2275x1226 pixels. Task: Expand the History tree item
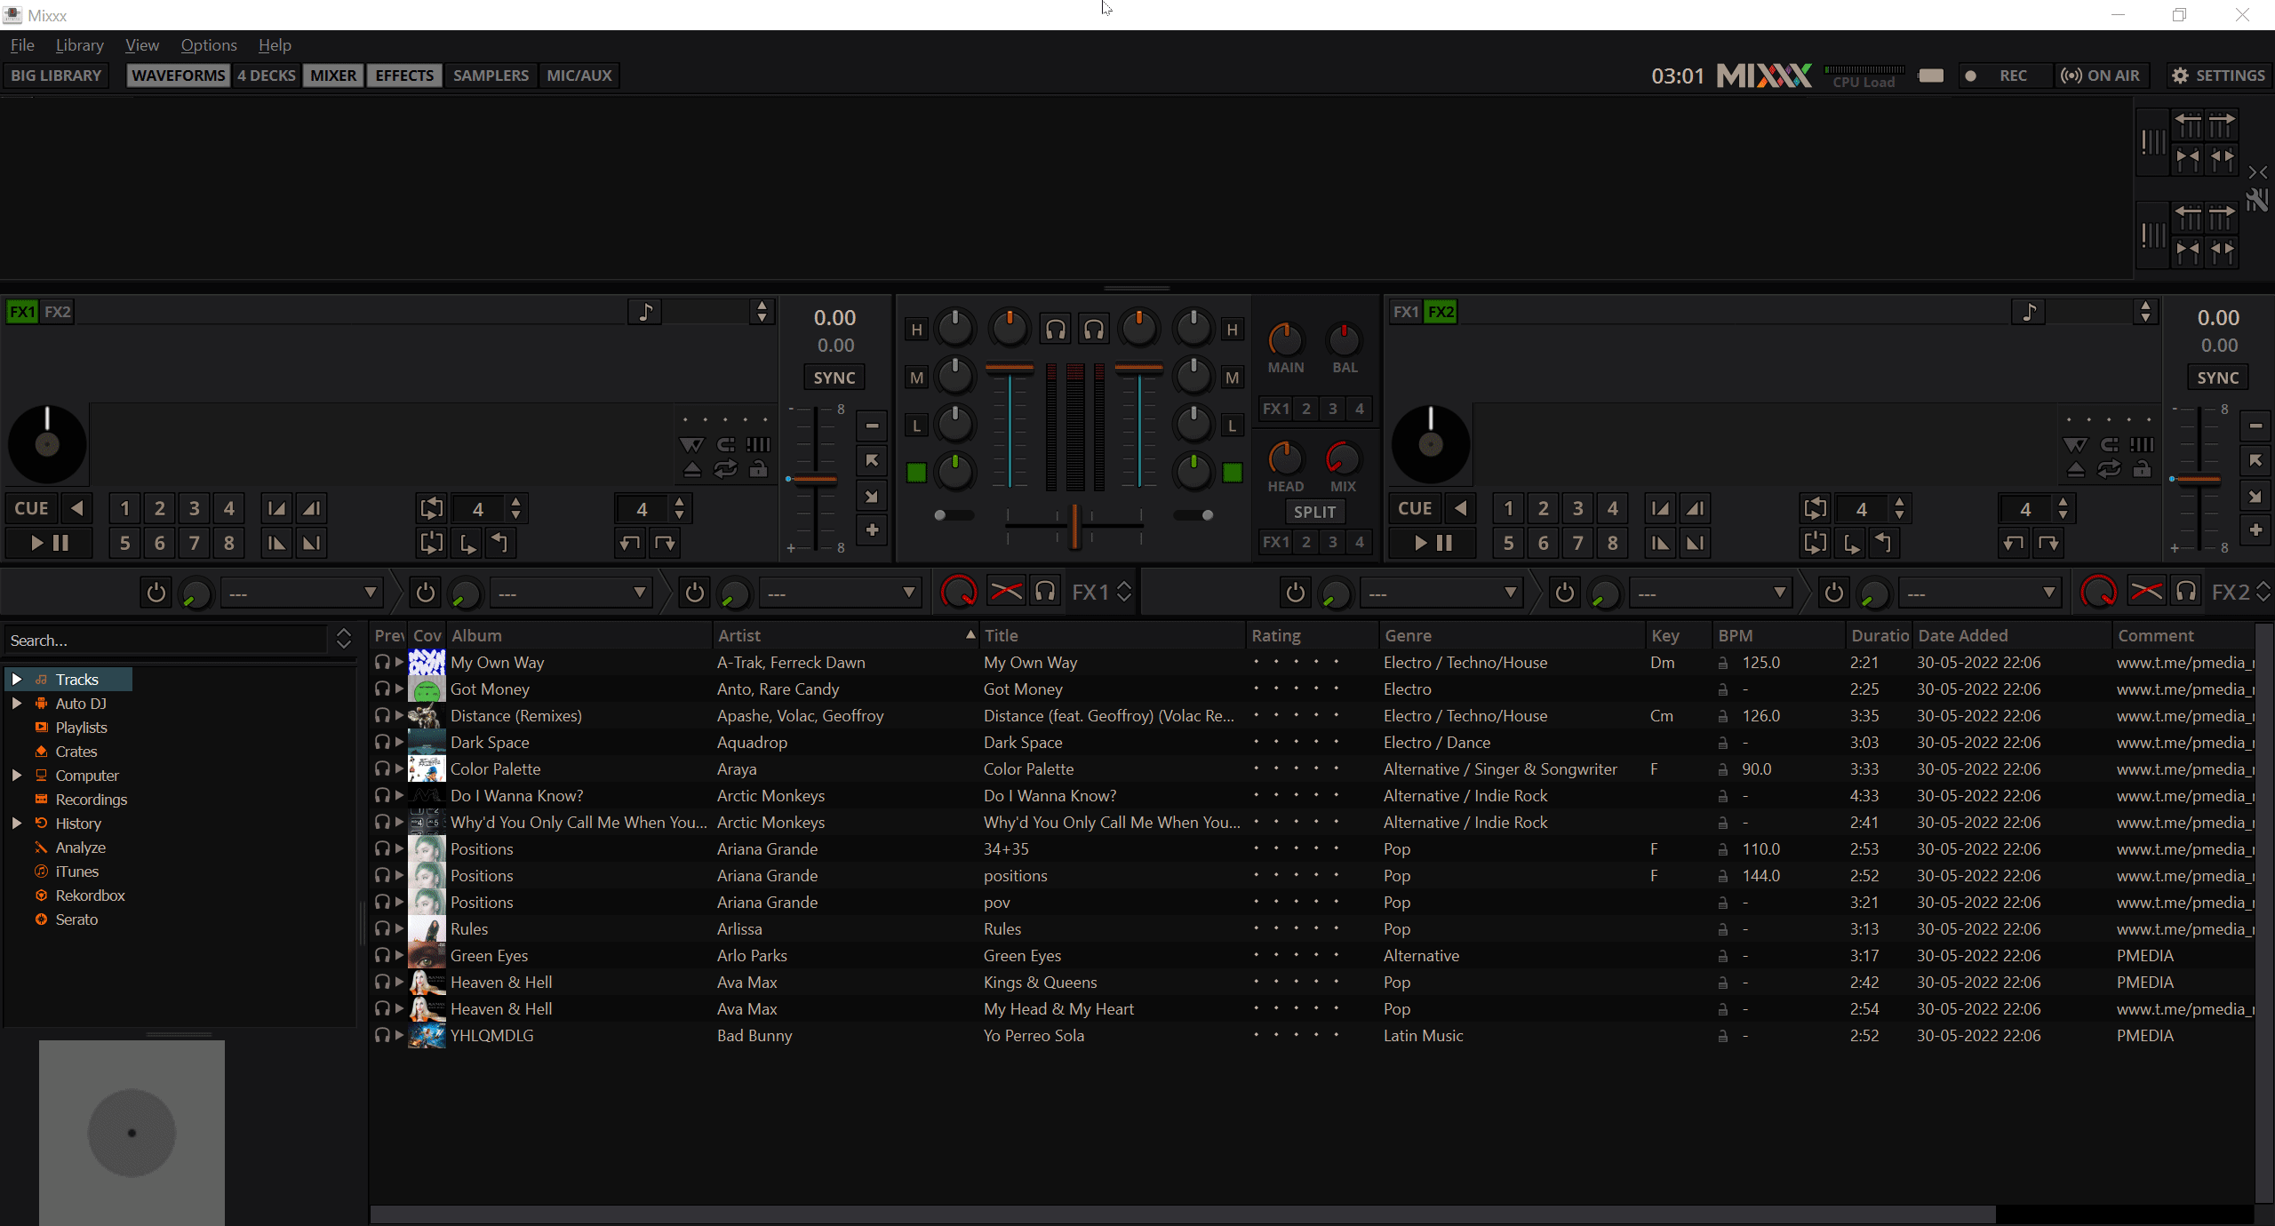tap(16, 824)
